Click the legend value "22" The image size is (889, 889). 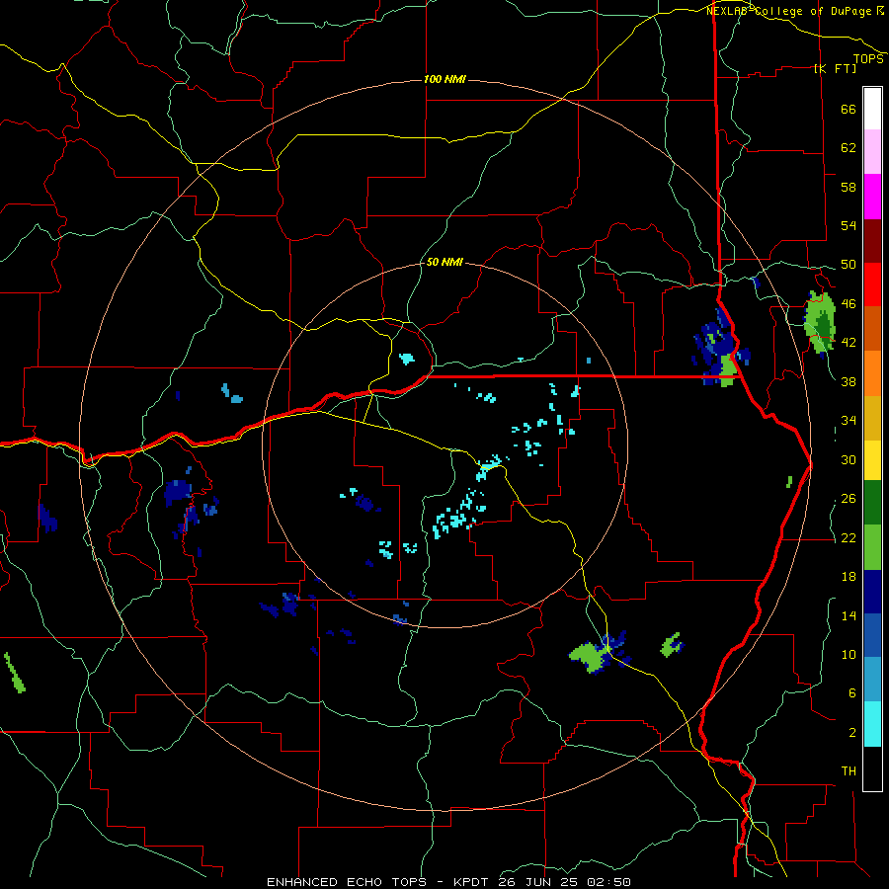(x=849, y=537)
